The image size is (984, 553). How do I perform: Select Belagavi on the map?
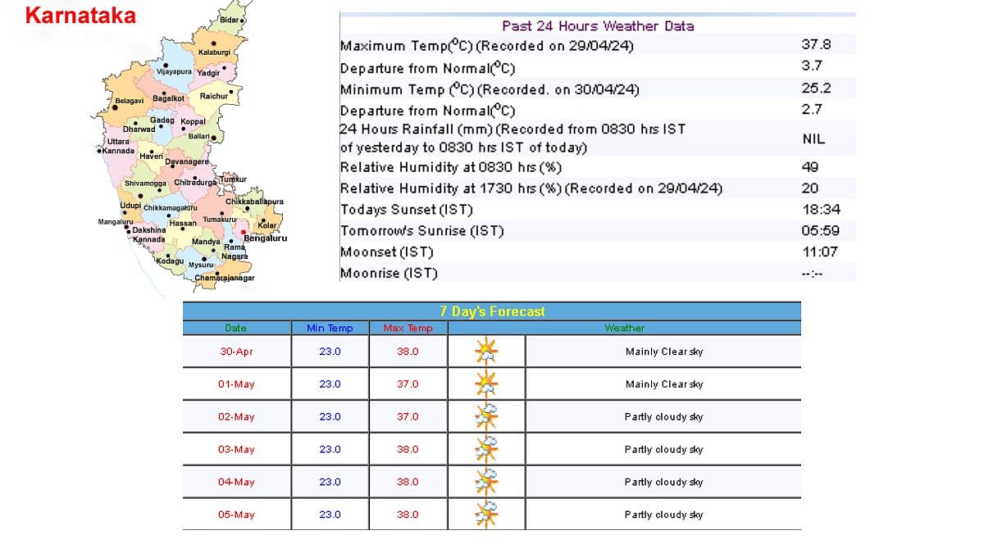click(129, 101)
